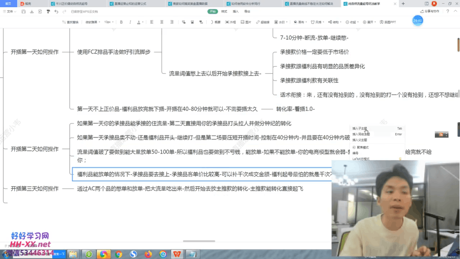This screenshot has height=259, width=460.
Task: Click the 查找替换 find and replace button
Action: pos(71,22)
